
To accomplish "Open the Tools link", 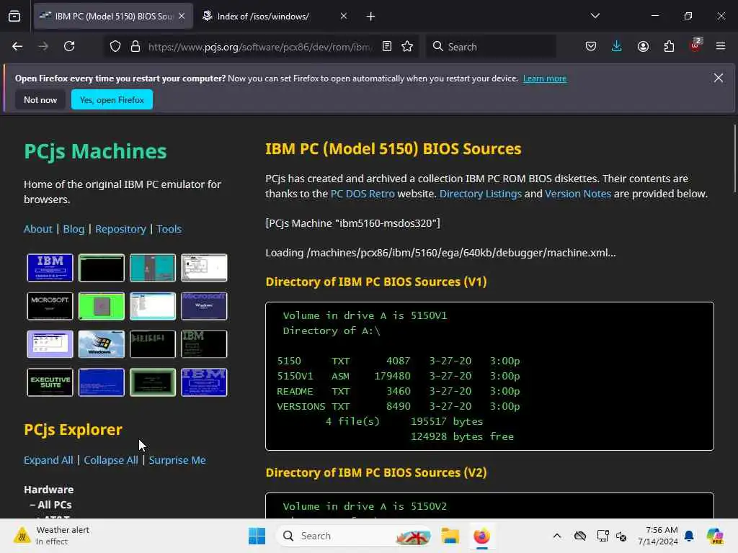I will [x=169, y=229].
